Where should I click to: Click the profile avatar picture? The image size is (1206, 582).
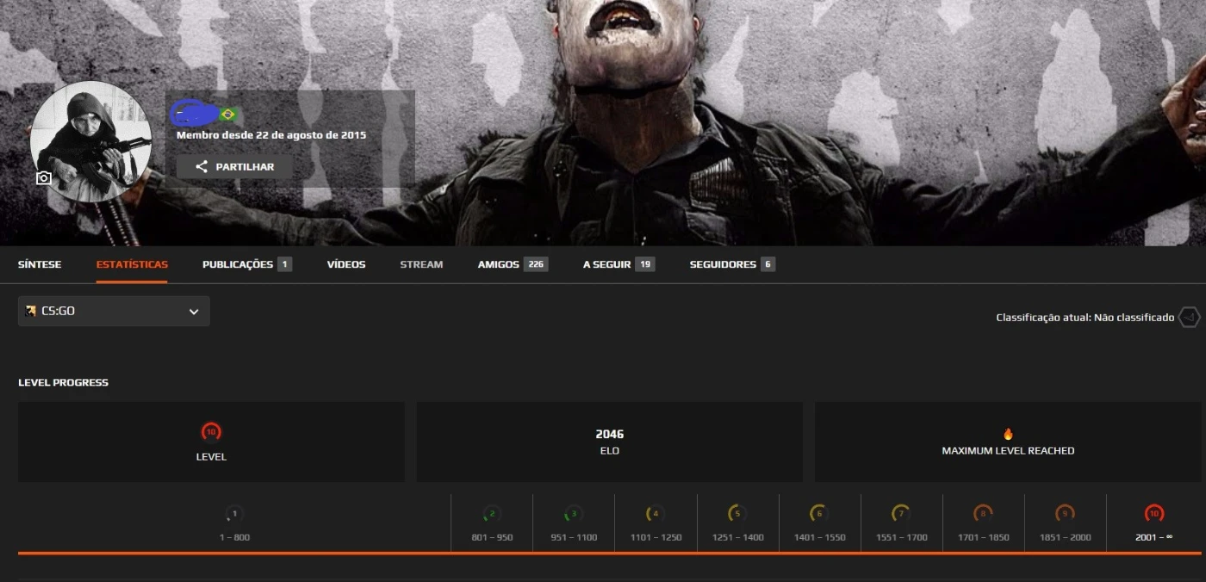coord(90,142)
